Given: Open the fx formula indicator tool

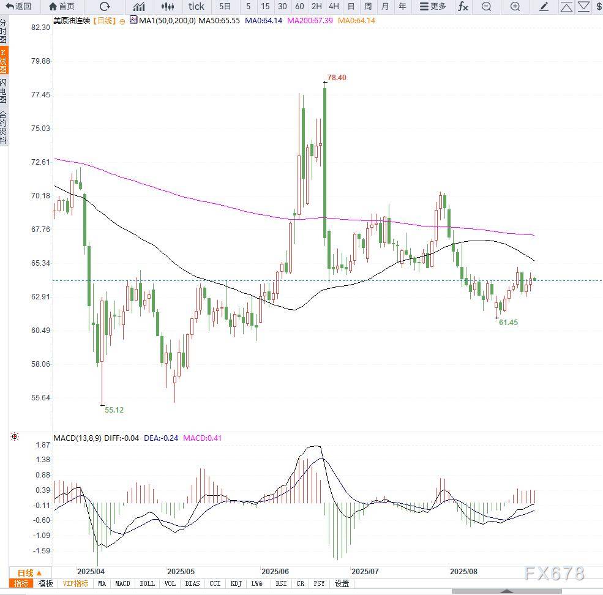Looking at the screenshot, I should click(463, 7).
